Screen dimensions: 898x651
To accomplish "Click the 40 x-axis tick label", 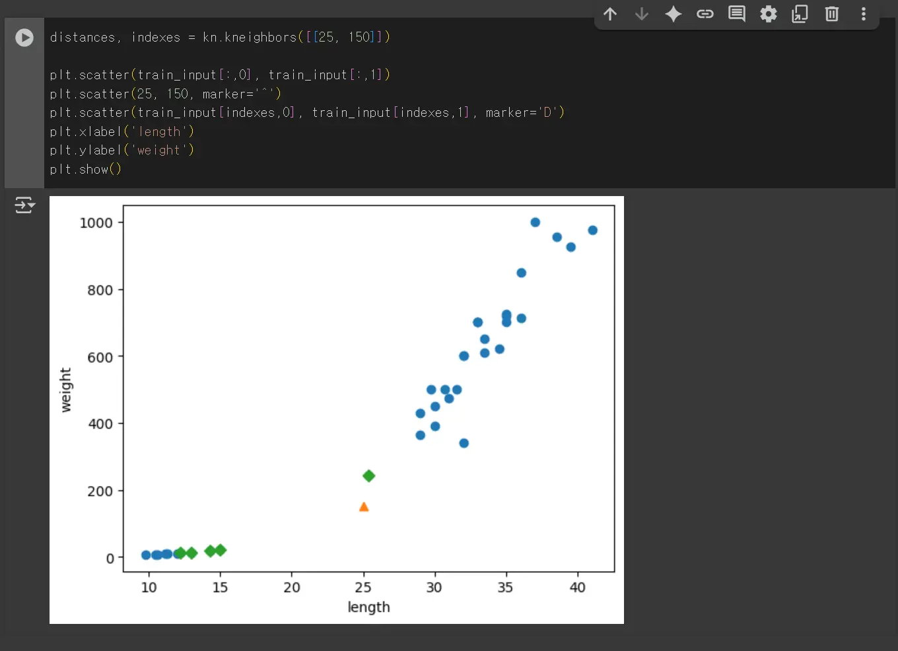I will point(577,588).
